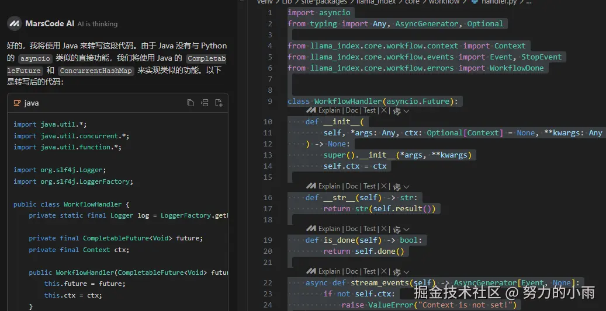This screenshot has width=606, height=311.
Task: Create new file from Java code block
Action: click(219, 103)
